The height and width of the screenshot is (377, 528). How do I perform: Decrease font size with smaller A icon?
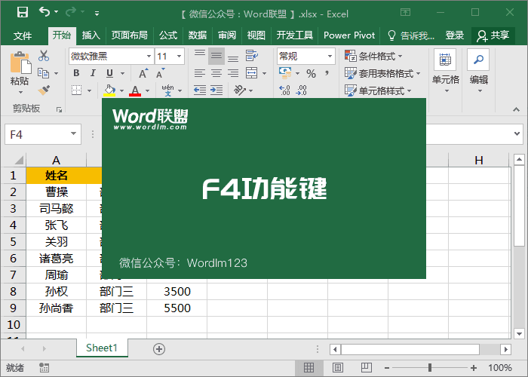[x=160, y=73]
